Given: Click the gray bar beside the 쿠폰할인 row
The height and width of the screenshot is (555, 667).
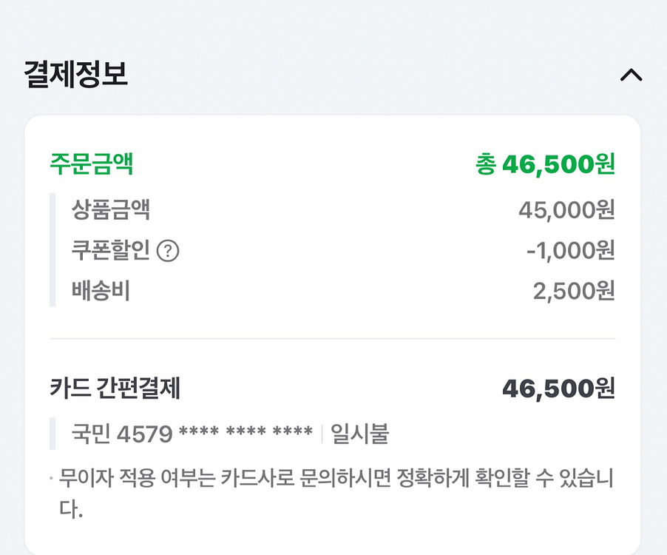Looking at the screenshot, I should [x=53, y=251].
